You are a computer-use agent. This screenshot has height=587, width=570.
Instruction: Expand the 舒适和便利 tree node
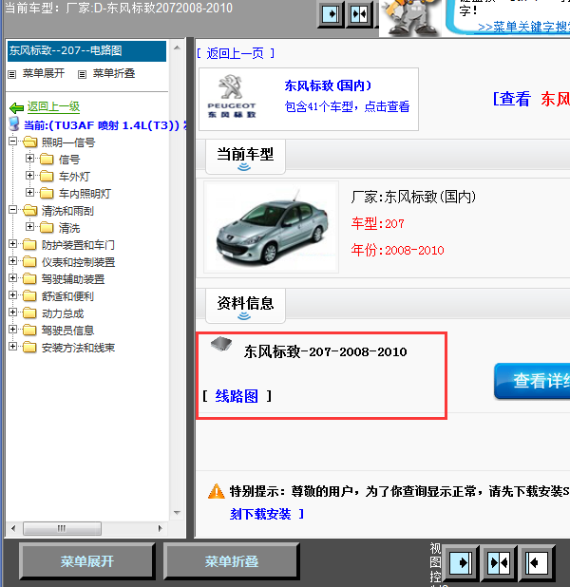(12, 295)
